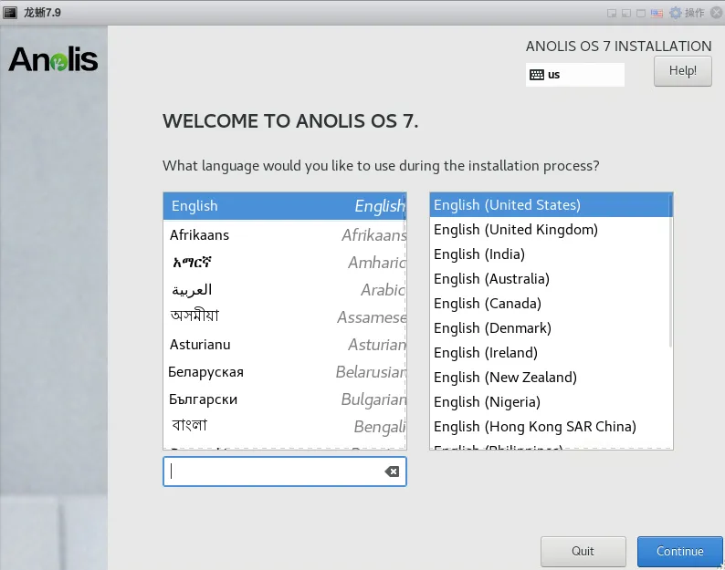Screen dimensions: 725x570
Task: Focus the language search input field
Action: click(284, 472)
